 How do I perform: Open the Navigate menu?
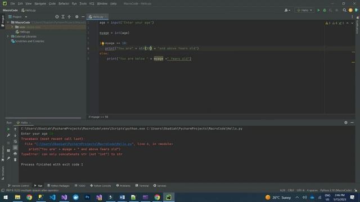(40, 3)
